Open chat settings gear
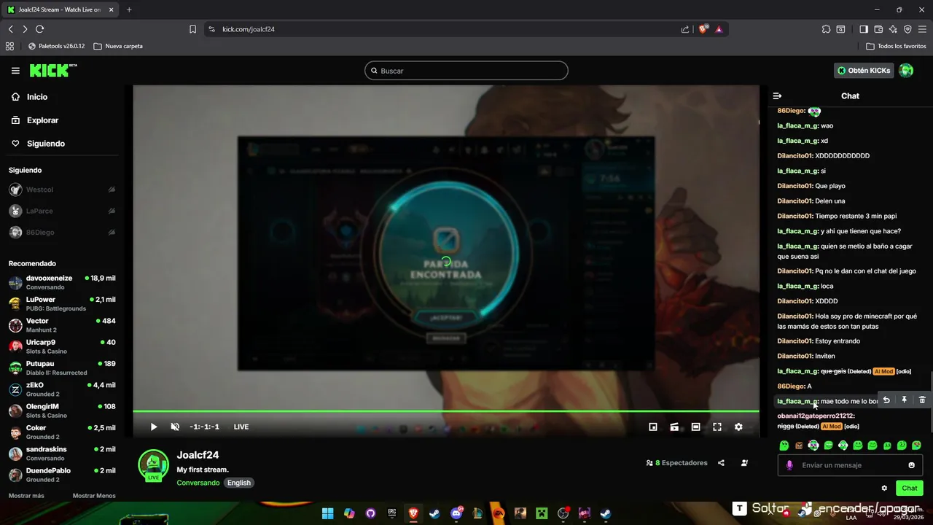 pyautogui.click(x=884, y=488)
